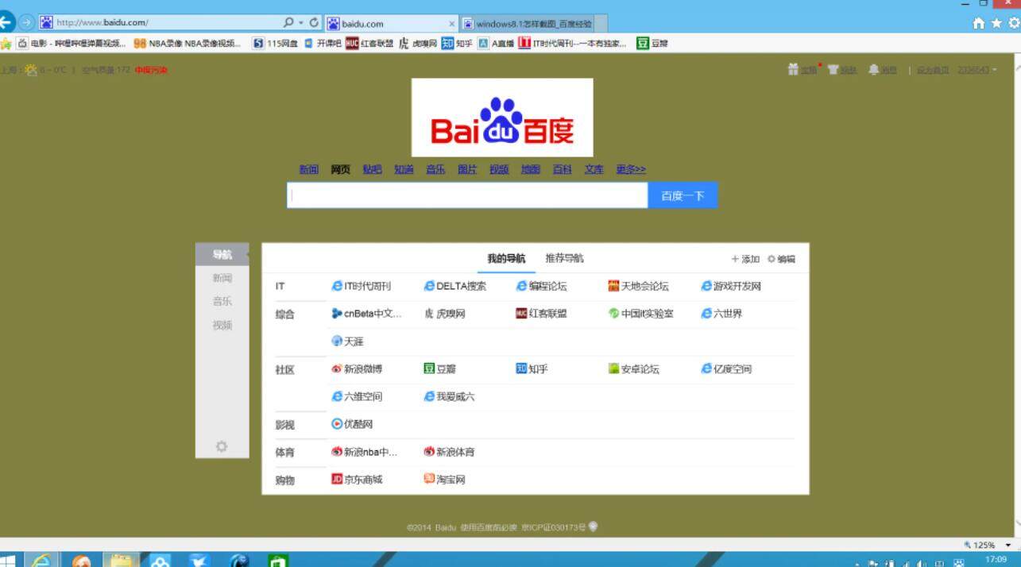This screenshot has width=1021, height=567.
Task: Open the 文库 link above search box
Action: point(594,169)
